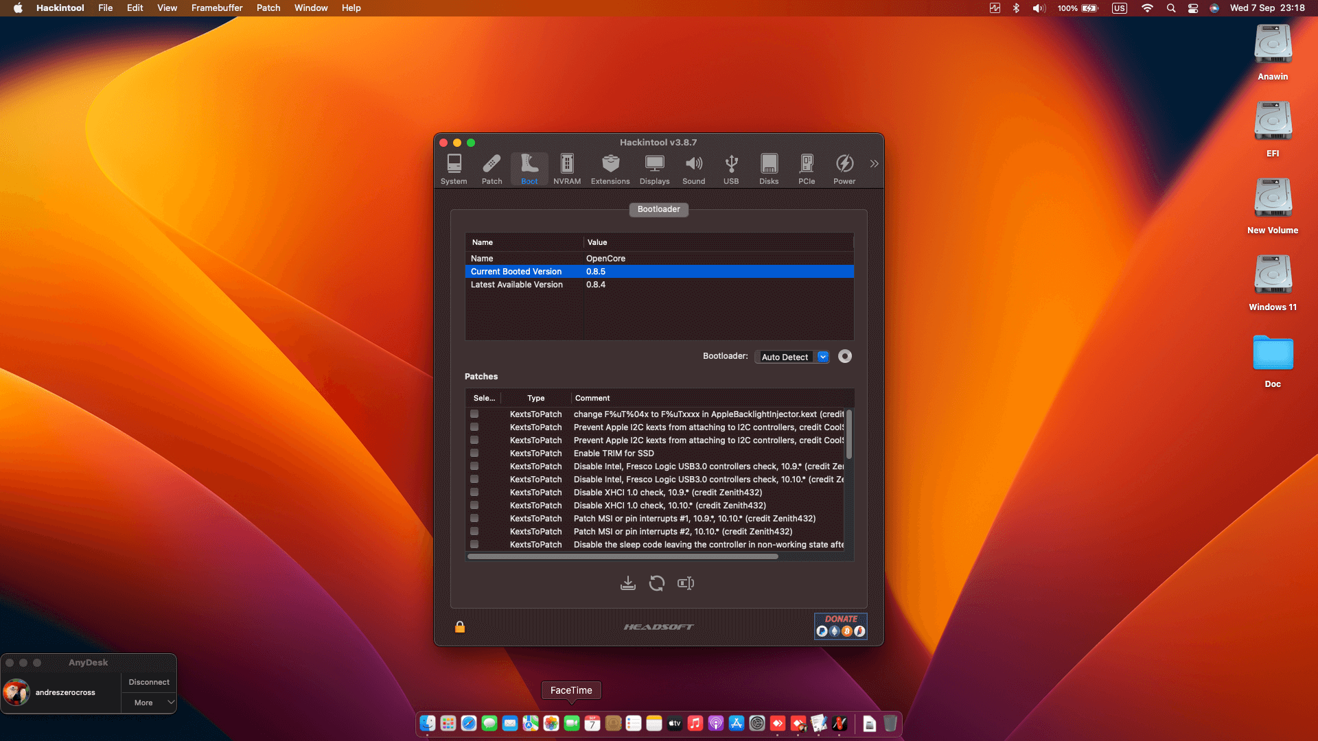Viewport: 1318px width, 741px height.
Task: Check the Patch MSI interrupts #2 checkbox
Action: pyautogui.click(x=474, y=531)
